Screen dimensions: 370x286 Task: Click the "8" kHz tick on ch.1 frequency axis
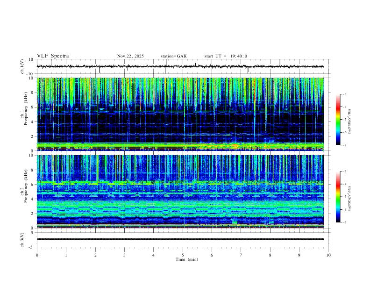point(33,93)
